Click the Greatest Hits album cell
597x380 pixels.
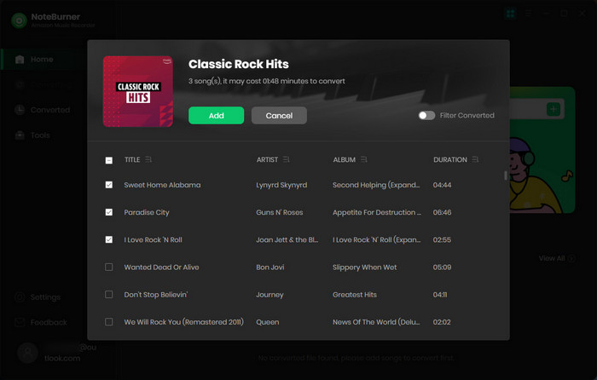pos(355,295)
